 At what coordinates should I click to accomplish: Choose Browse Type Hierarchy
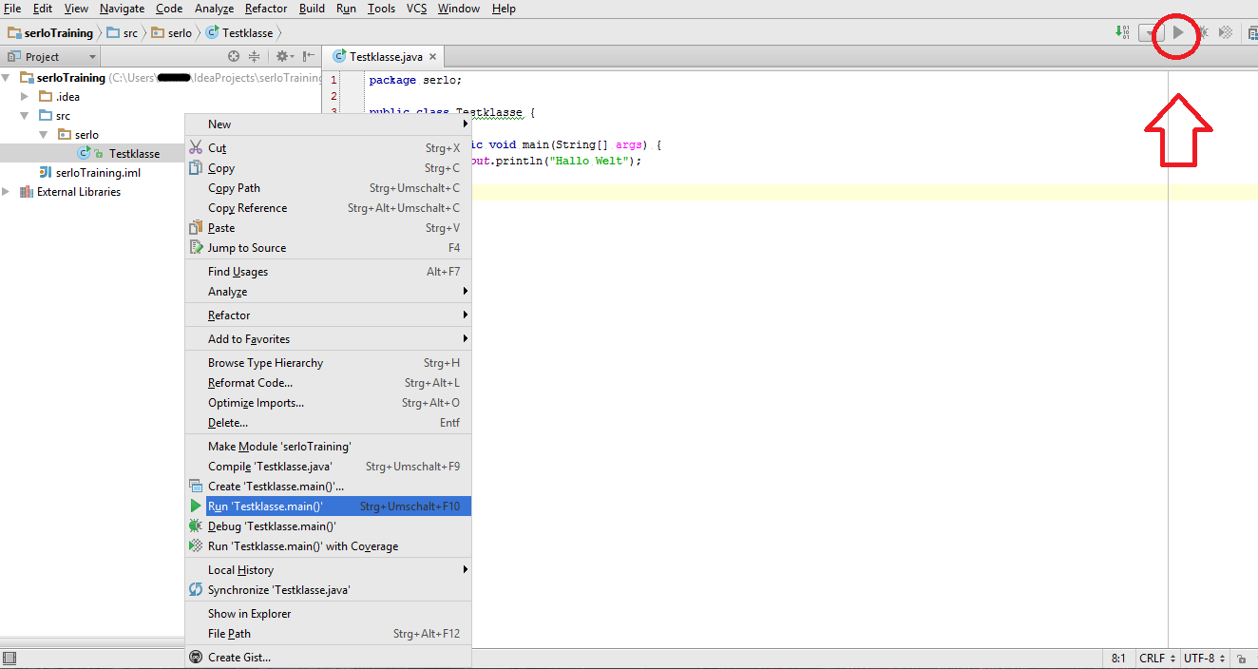(x=328, y=363)
